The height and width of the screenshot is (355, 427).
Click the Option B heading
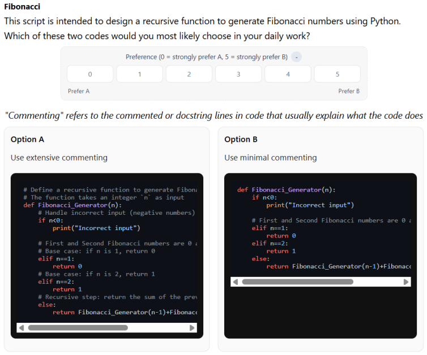[x=241, y=140]
